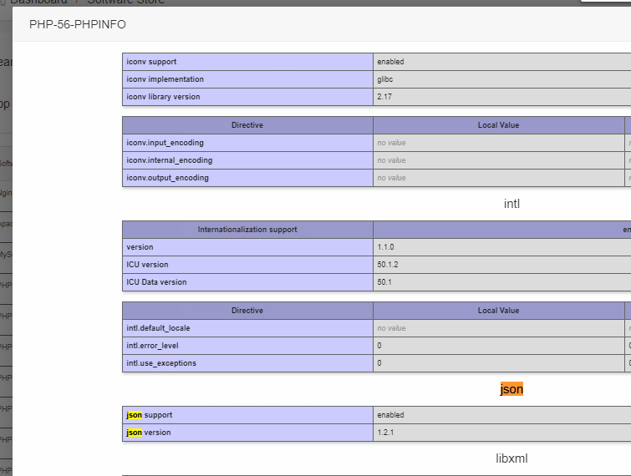Click the iconv.output_encoding directive

click(167, 178)
